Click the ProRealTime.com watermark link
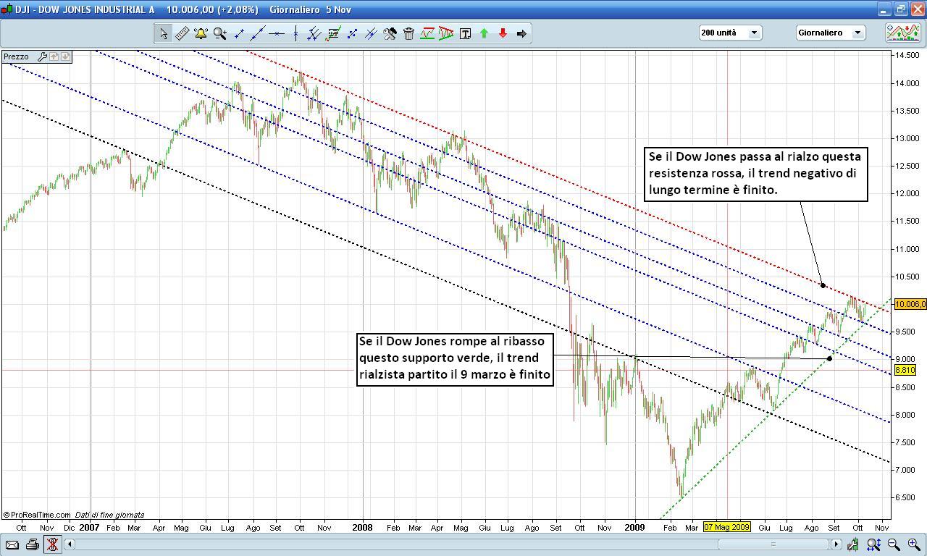 (36, 515)
